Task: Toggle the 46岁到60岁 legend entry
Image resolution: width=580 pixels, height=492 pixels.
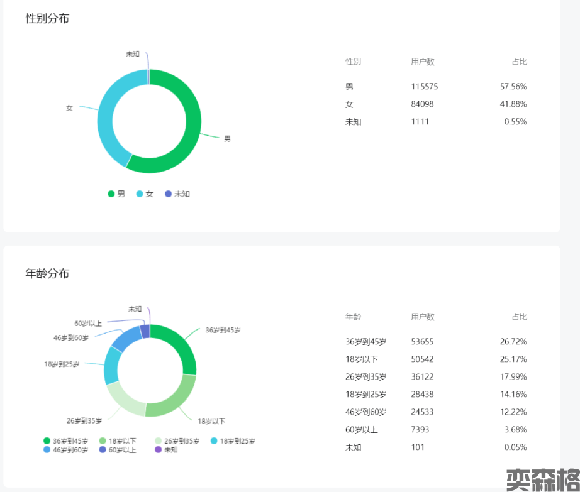Action: [x=66, y=450]
